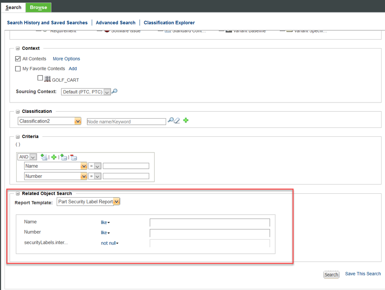385x290 pixels.
Task: Open the Report Template dropdown
Action: click(x=117, y=202)
